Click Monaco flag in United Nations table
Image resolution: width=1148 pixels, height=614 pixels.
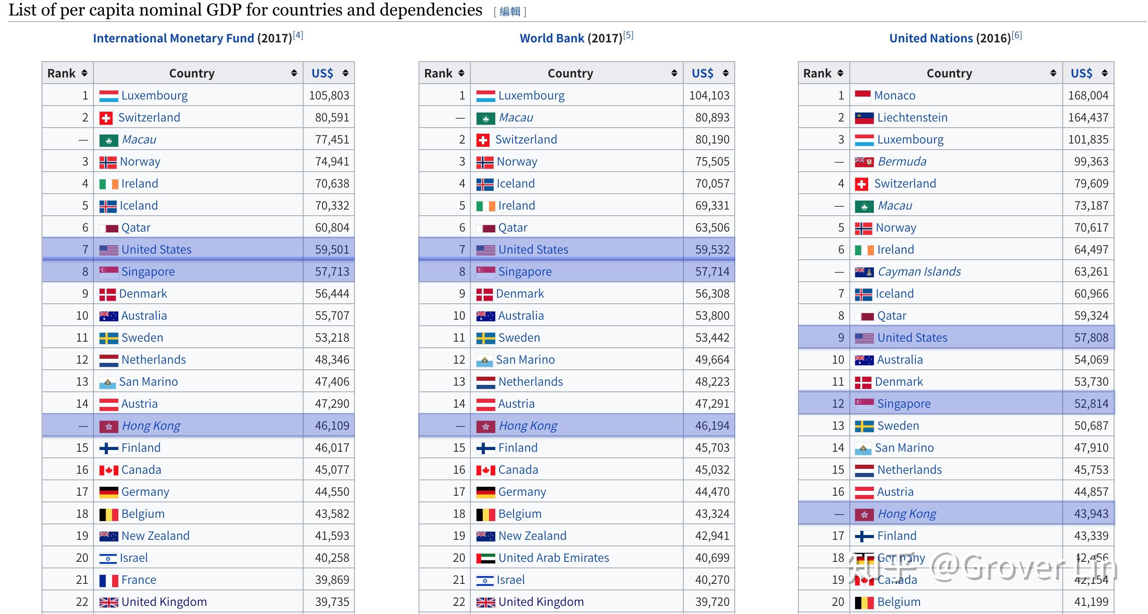pyautogui.click(x=862, y=96)
